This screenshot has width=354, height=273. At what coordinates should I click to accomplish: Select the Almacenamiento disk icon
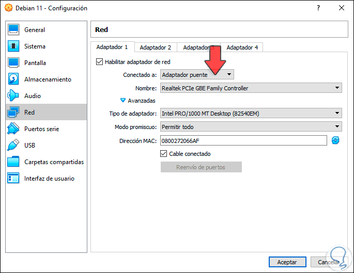click(14, 79)
